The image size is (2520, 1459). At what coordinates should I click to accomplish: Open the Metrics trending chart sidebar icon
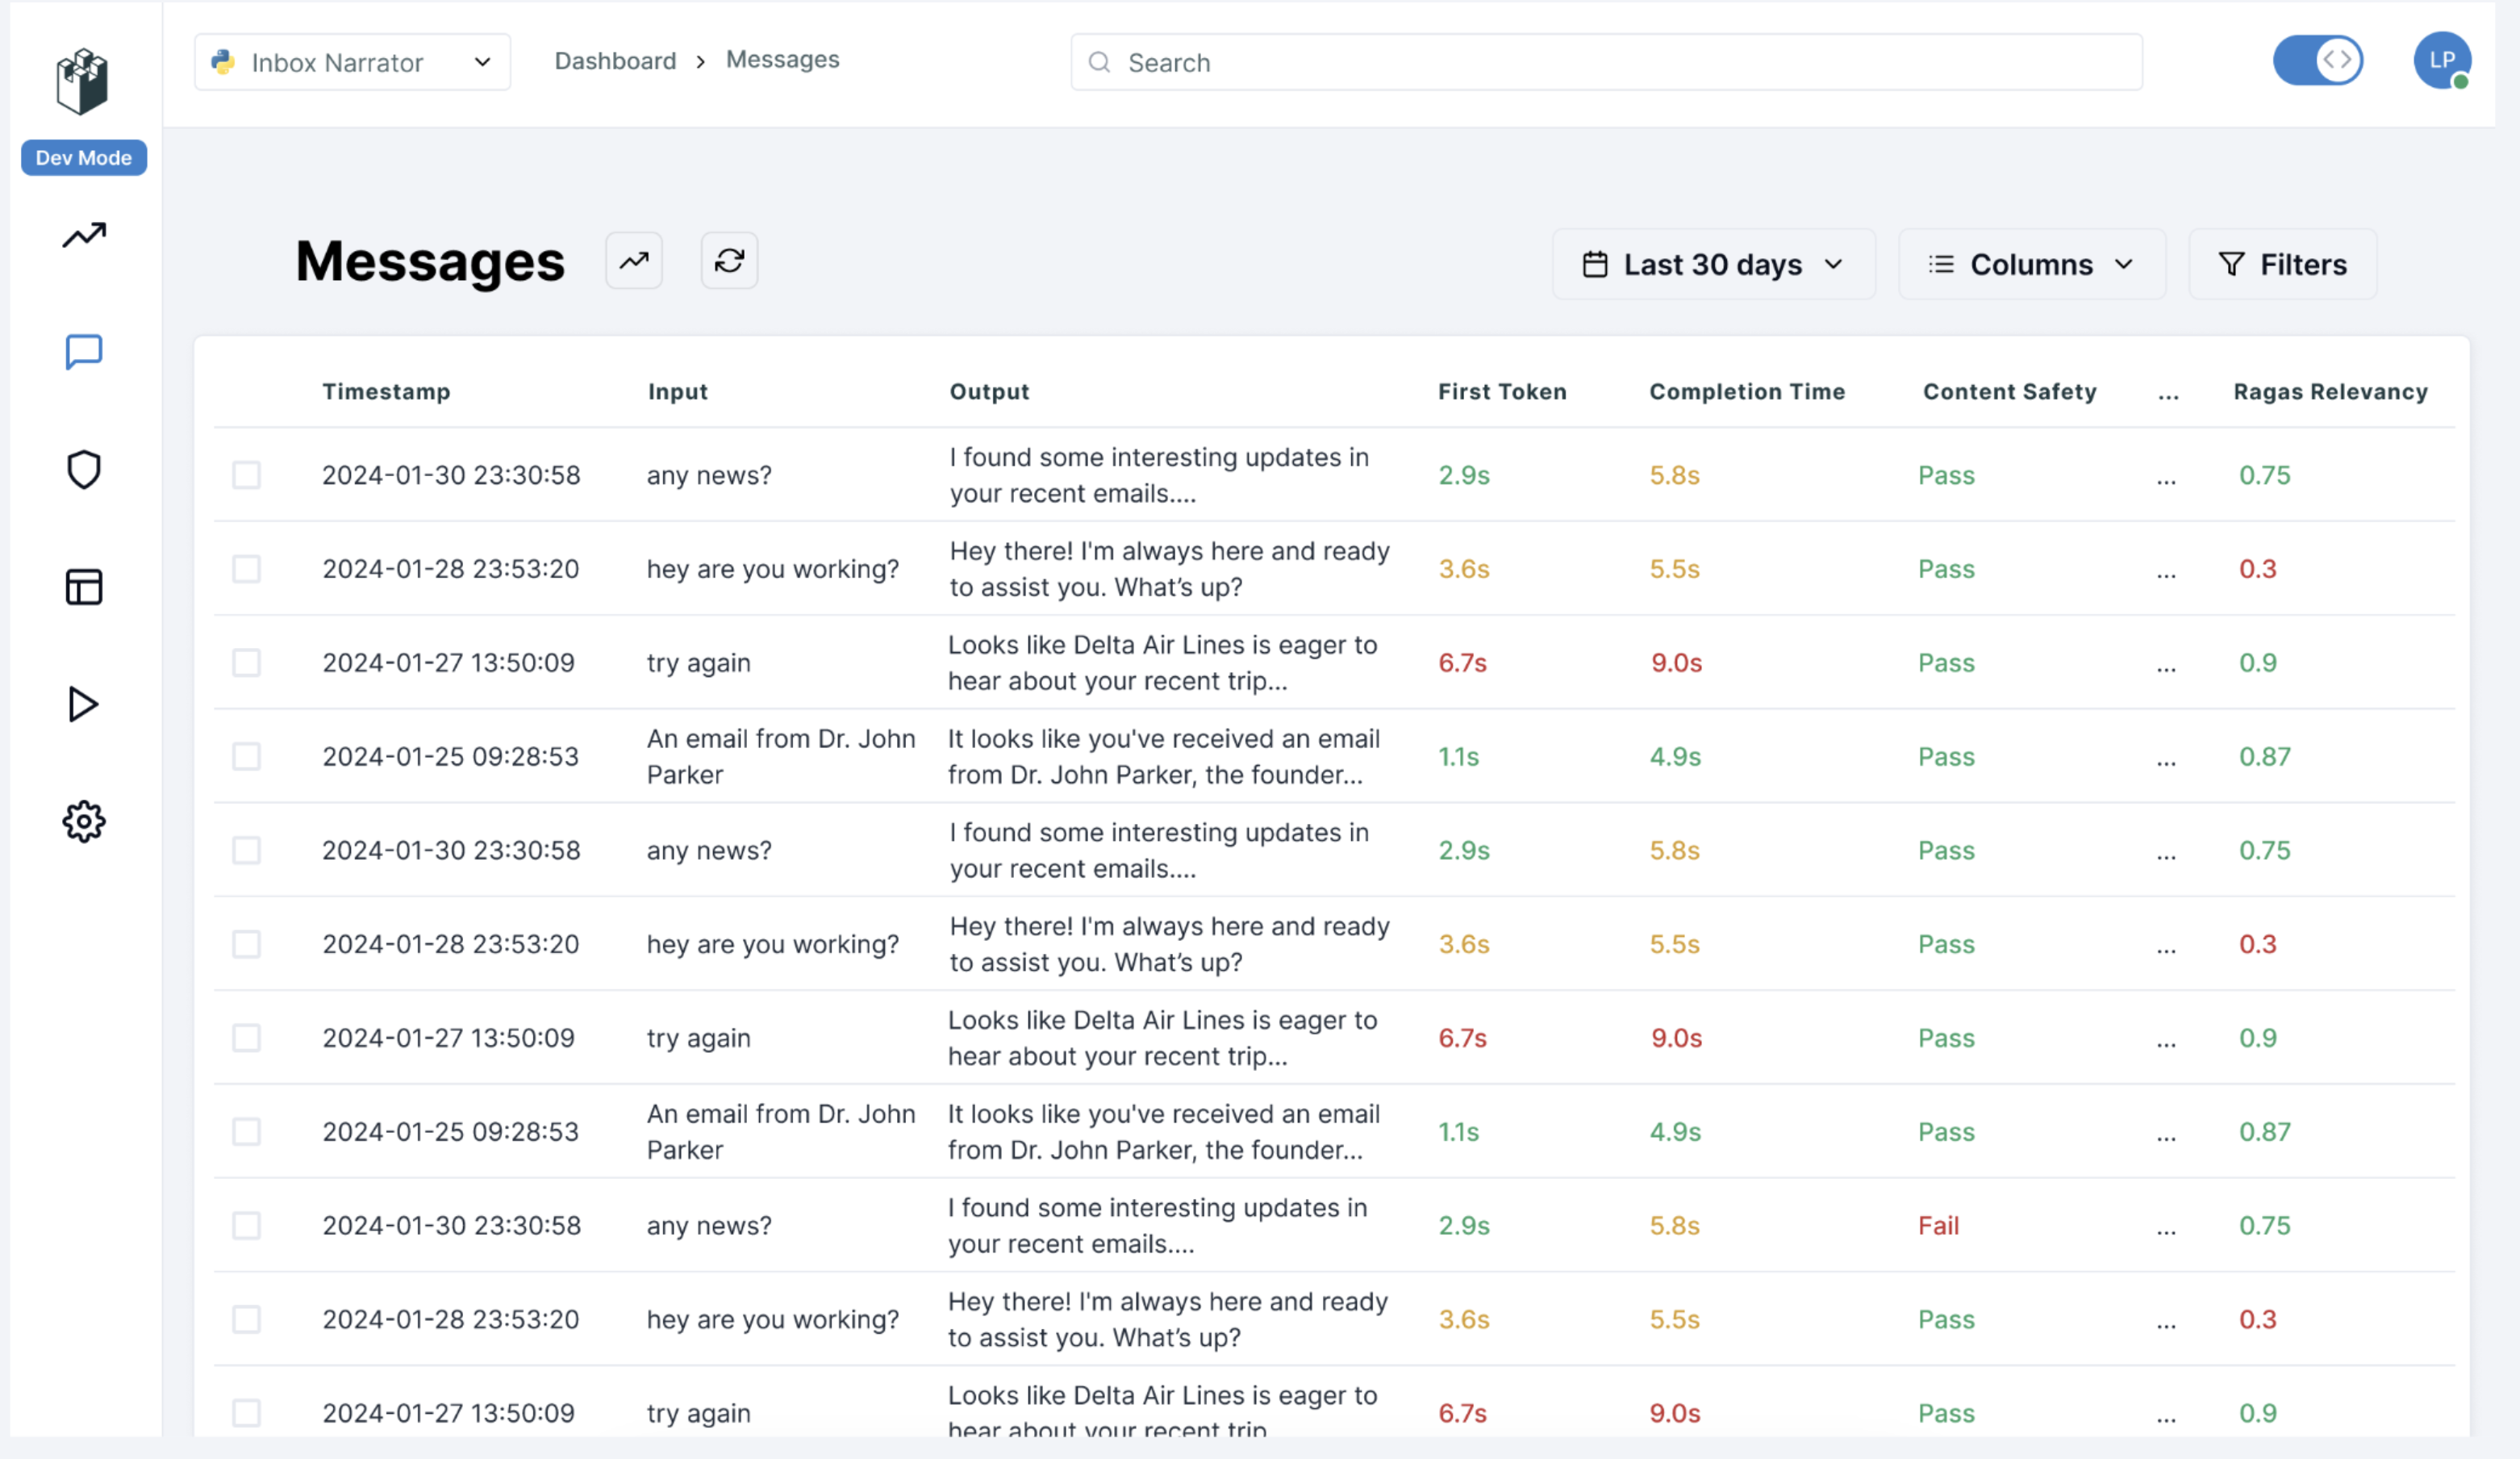point(83,235)
